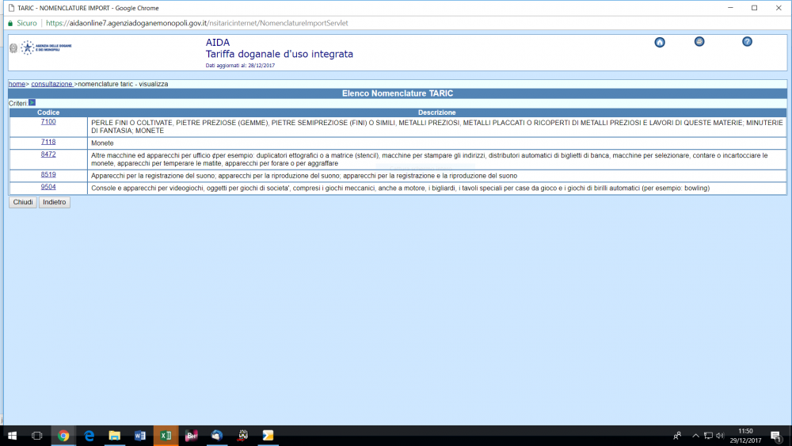
Task: Expand the Criteri section
Action: click(32, 103)
